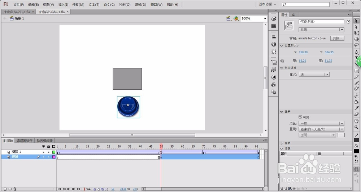The image size is (361, 192).
Task: Select the Eraser tool
Action: coord(356,114)
